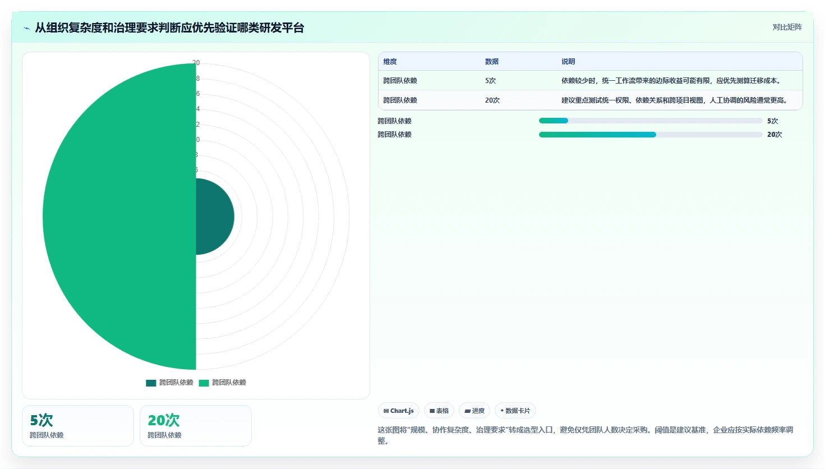Viewport: 825px width, 469px height.
Task: Click the 20次 value right of the progress bar
Action: [775, 135]
